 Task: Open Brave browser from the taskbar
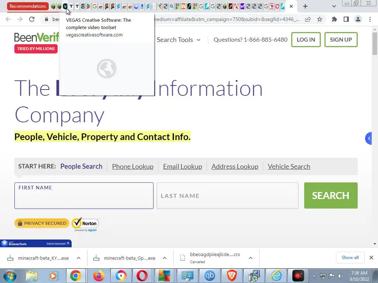231,276
